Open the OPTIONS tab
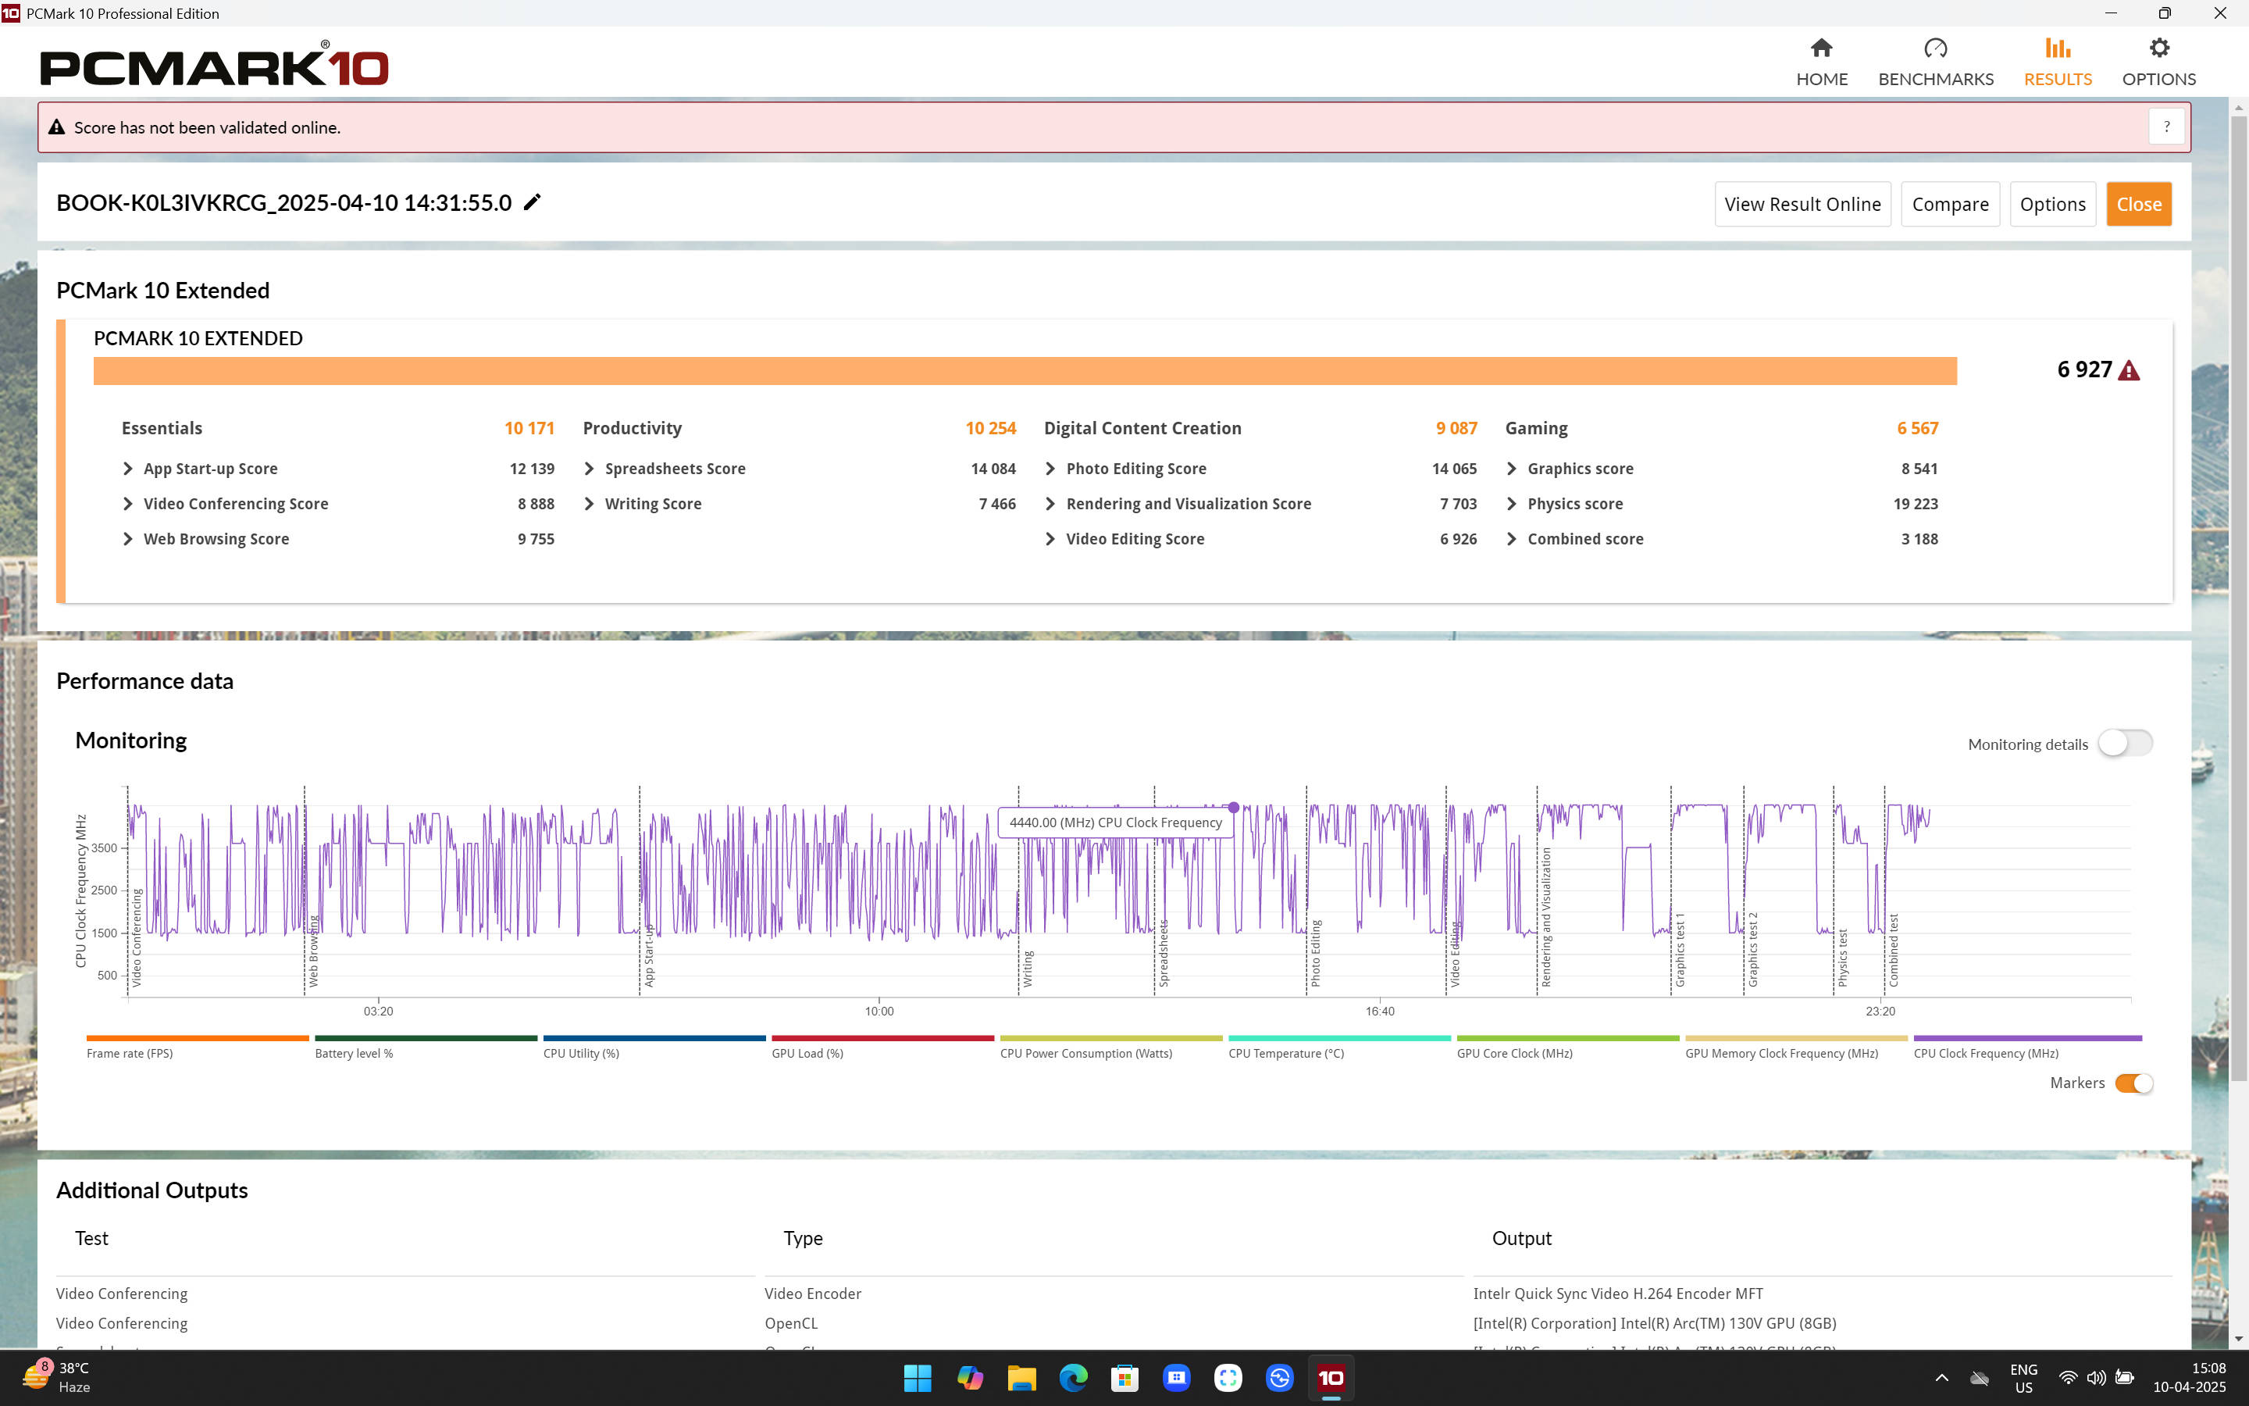 2159,63
